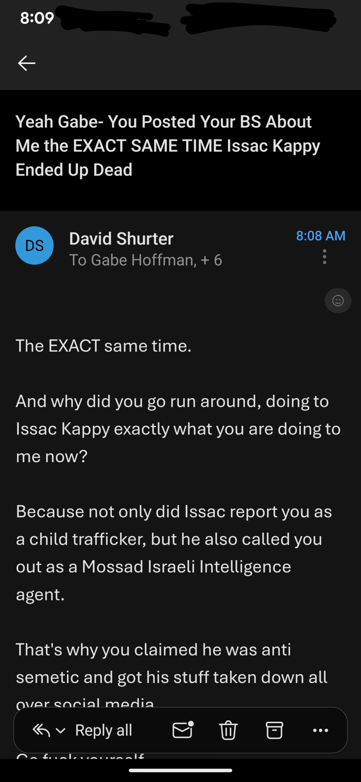
Task: Tap the paragraph starting "And why did you"
Action: tap(178, 429)
